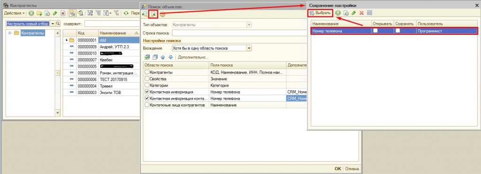This screenshot has width=481, height=174.
Task: Click the red X deletion-mark icon in Контрагенты toolbar
Action: pyautogui.click(x=62, y=13)
